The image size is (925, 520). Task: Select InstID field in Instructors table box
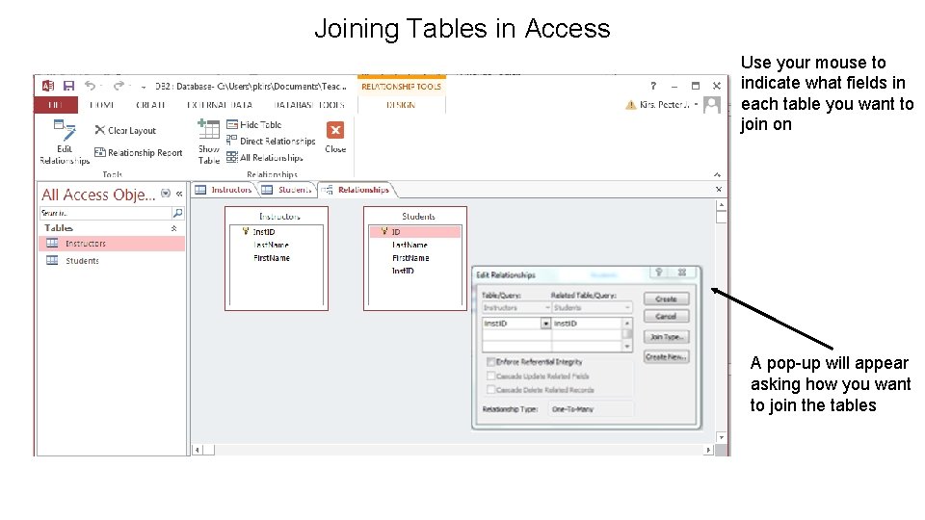tap(264, 232)
